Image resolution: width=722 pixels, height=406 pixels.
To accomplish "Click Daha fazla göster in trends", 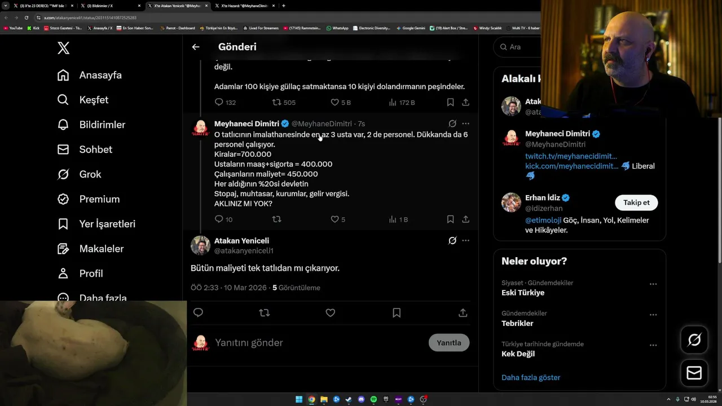I will 531,378.
